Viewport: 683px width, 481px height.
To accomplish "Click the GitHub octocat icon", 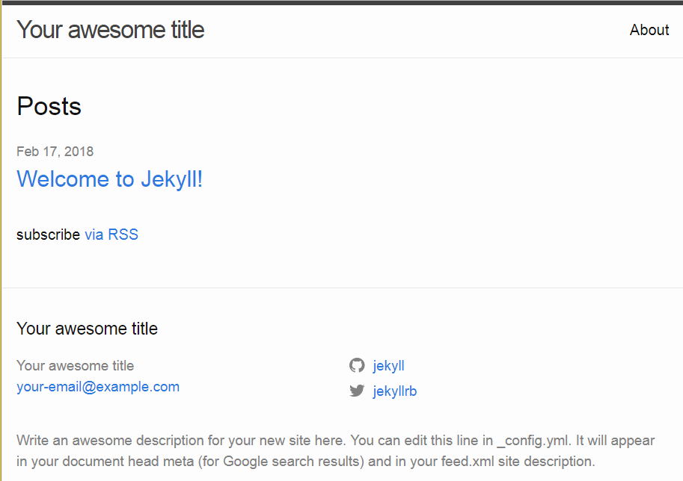I will [357, 365].
